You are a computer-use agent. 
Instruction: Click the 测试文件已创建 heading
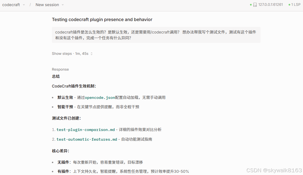tap(66, 118)
